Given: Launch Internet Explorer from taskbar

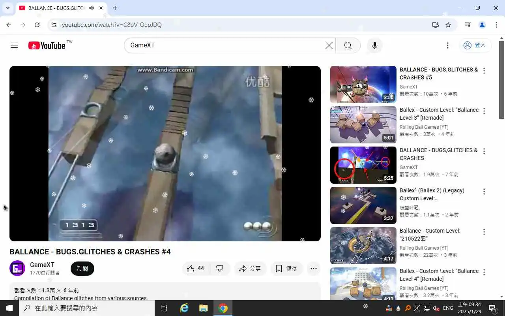Looking at the screenshot, I should point(184,308).
